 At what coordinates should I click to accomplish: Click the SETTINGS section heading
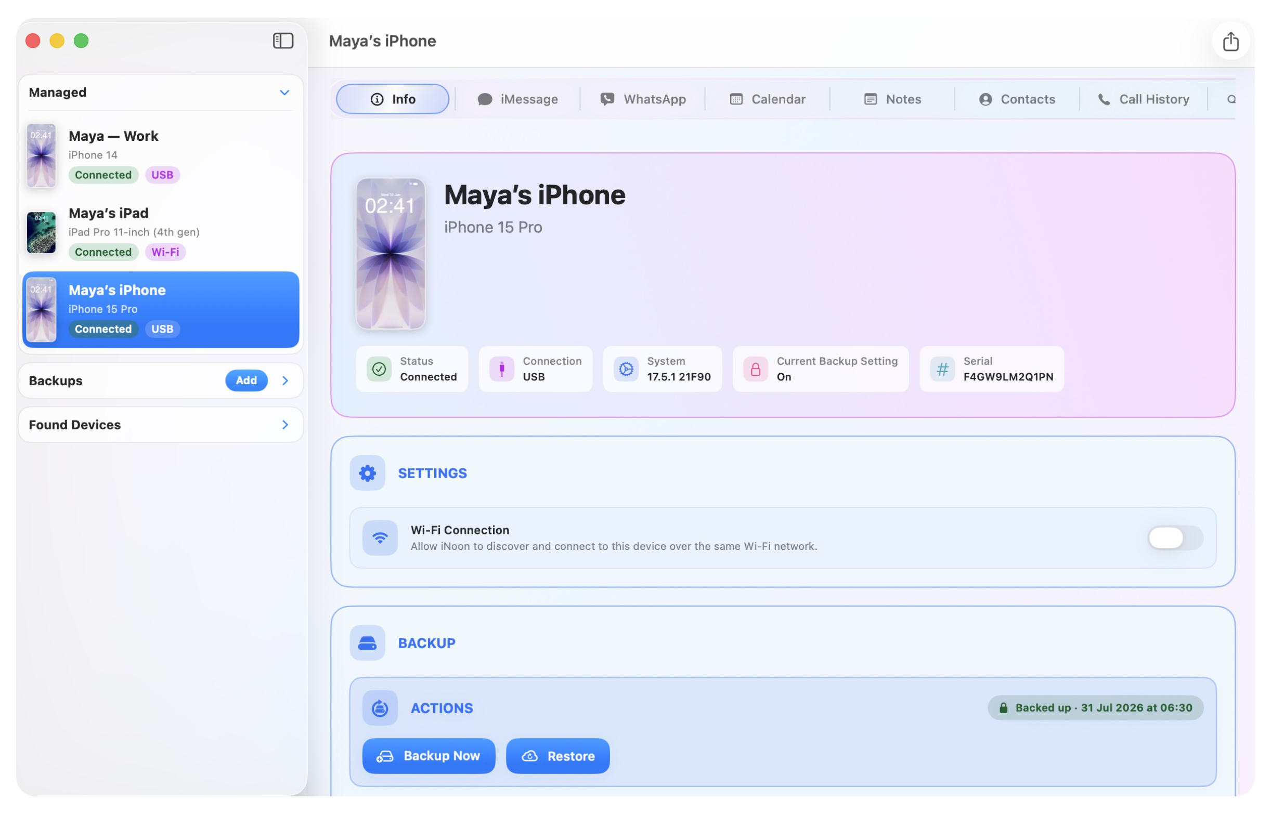pos(432,472)
